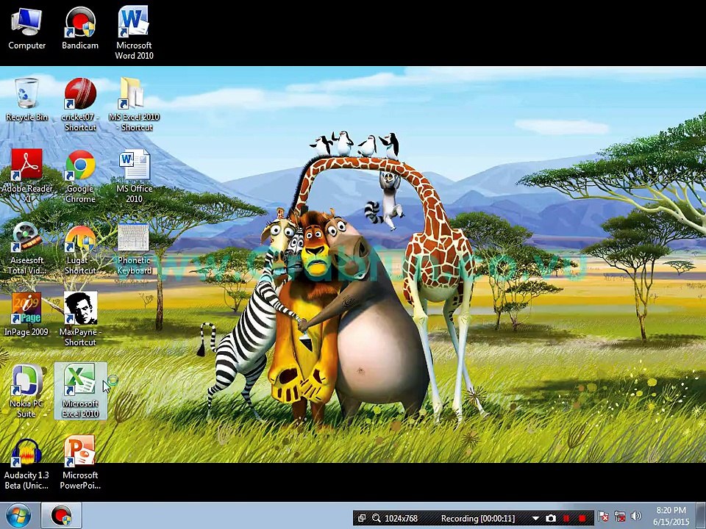706x529 pixels.
Task: Select the cricket07 shortcut icon
Action: [x=79, y=105]
